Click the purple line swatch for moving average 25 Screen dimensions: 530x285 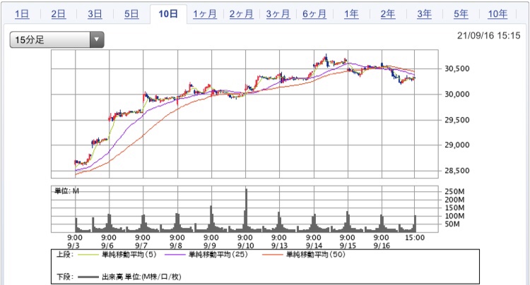[x=175, y=255]
